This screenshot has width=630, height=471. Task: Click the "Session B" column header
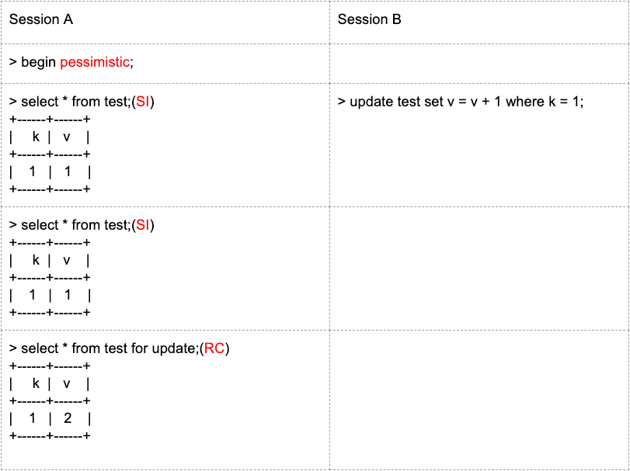click(370, 20)
